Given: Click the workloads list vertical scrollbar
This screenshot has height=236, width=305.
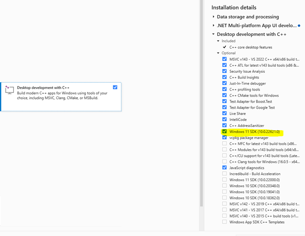Looking at the screenshot, I should (201, 103).
